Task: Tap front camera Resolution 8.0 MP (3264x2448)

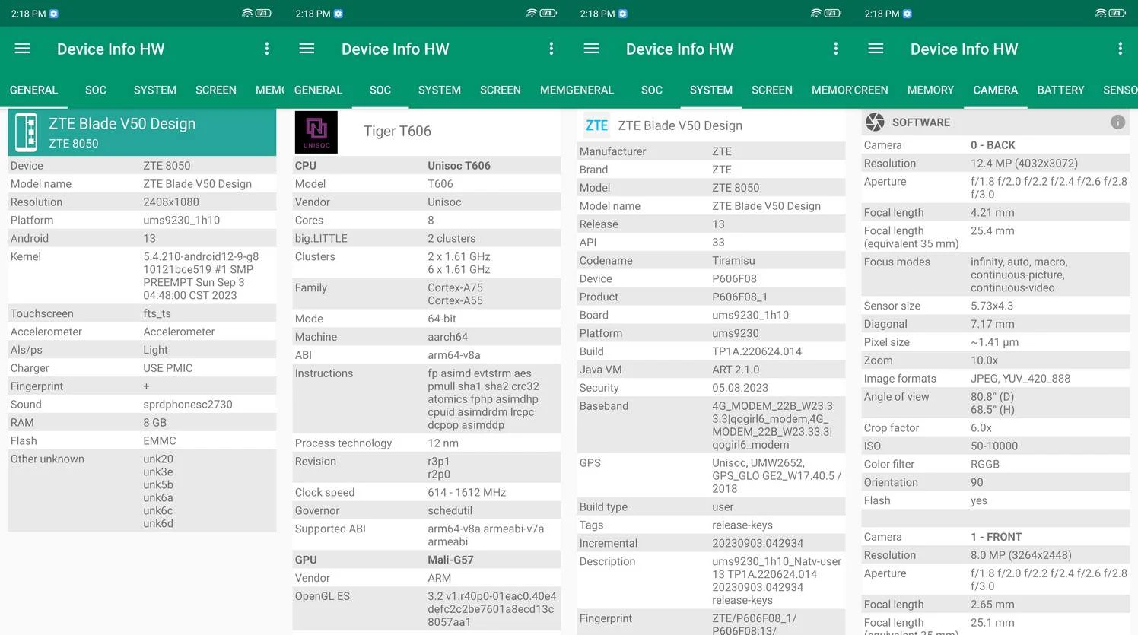Action: pos(1021,555)
